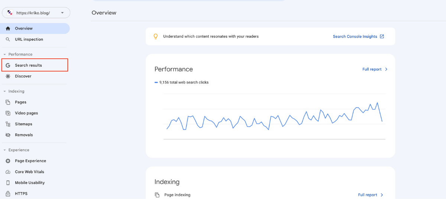Click the Video pages icon
Viewport: 446px width, 199px height.
8,113
